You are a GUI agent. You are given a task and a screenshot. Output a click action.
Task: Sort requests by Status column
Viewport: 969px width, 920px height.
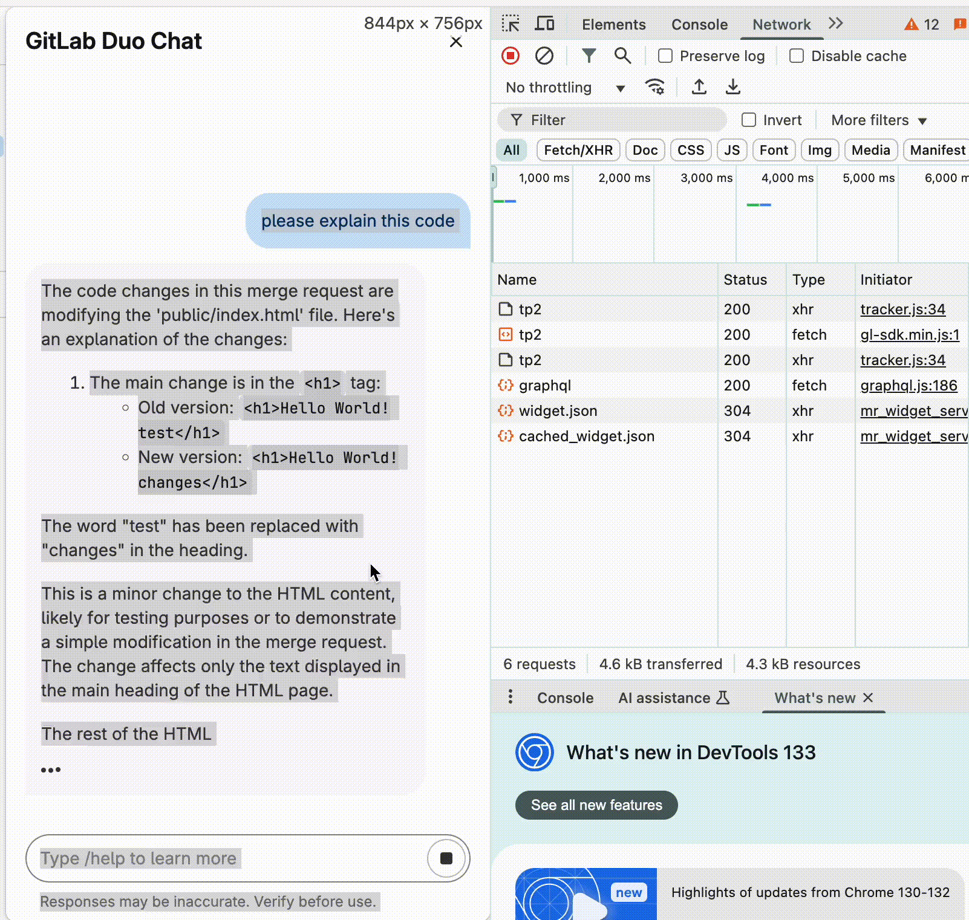click(x=752, y=279)
